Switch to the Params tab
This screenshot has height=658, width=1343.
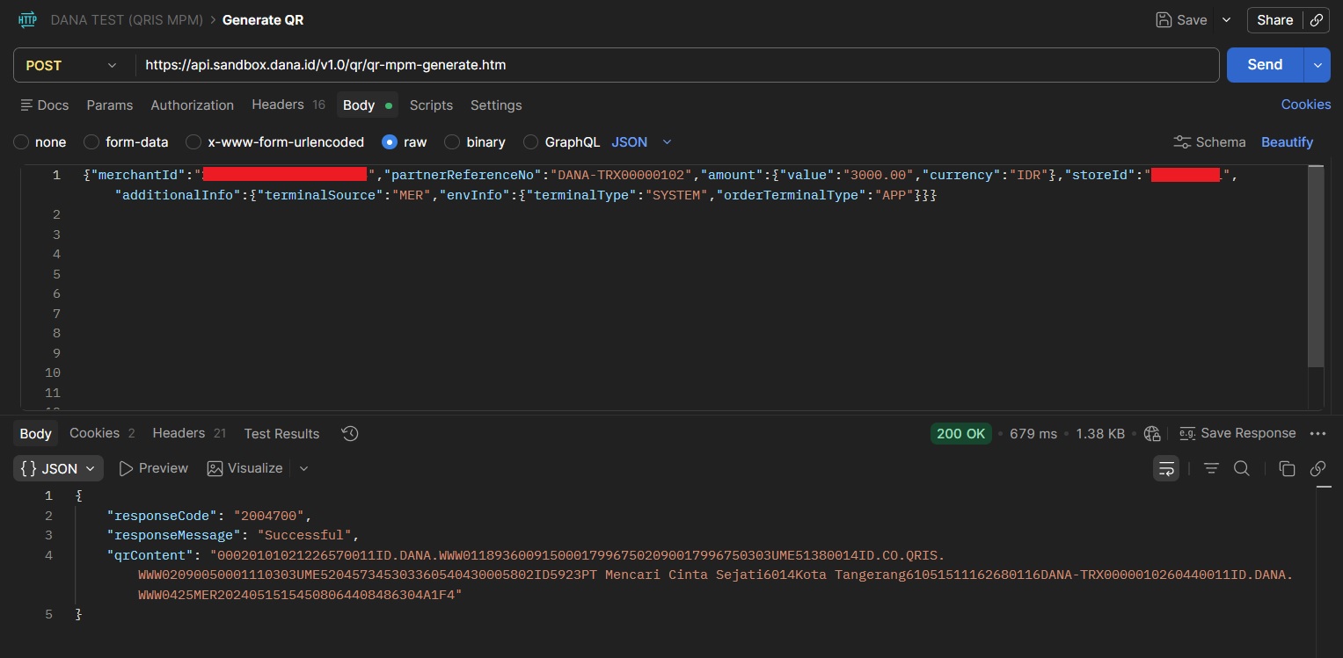pyautogui.click(x=110, y=105)
